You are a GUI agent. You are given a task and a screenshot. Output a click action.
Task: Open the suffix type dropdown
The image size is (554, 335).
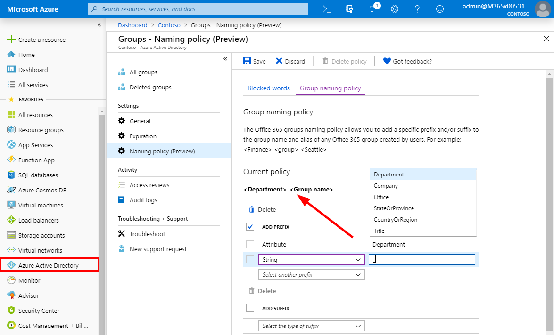[311, 326]
